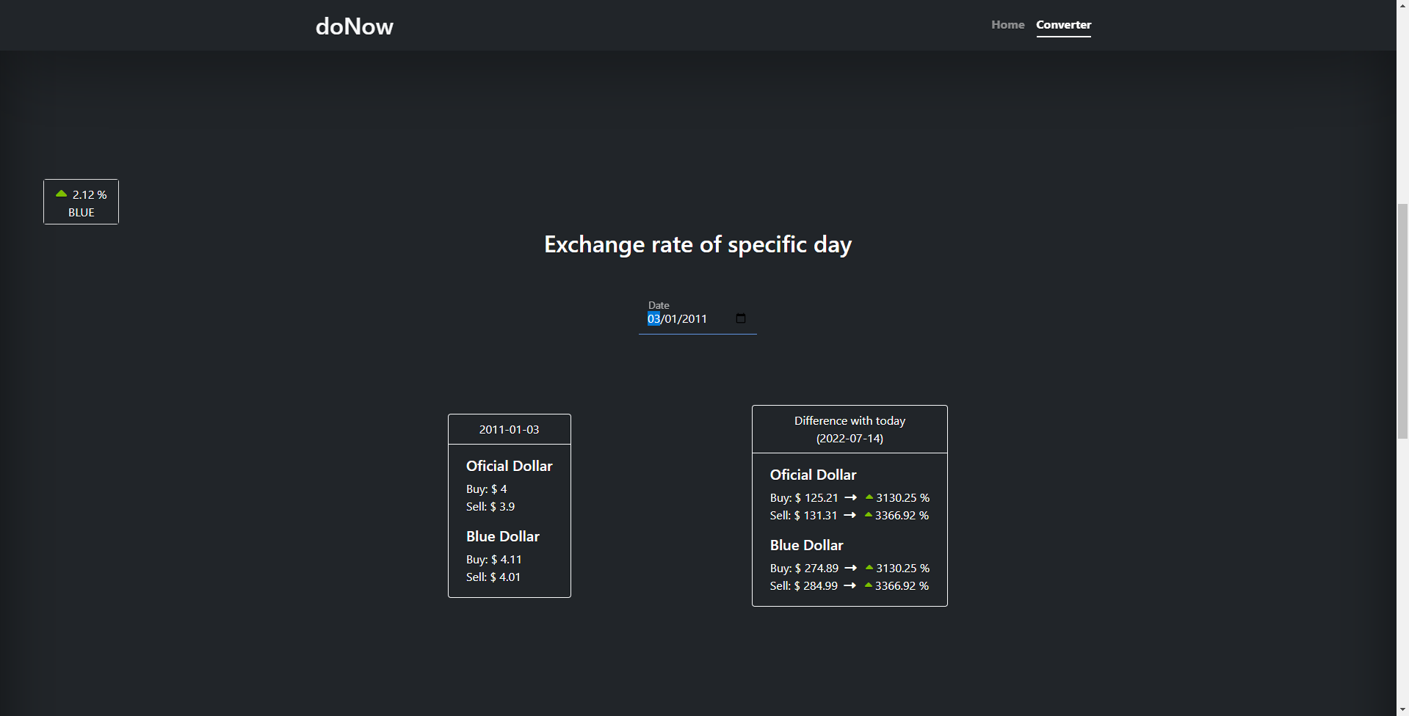The height and width of the screenshot is (716, 1409).
Task: Click the arrow icon beside Oficial Dollar buy difference
Action: pos(851,497)
